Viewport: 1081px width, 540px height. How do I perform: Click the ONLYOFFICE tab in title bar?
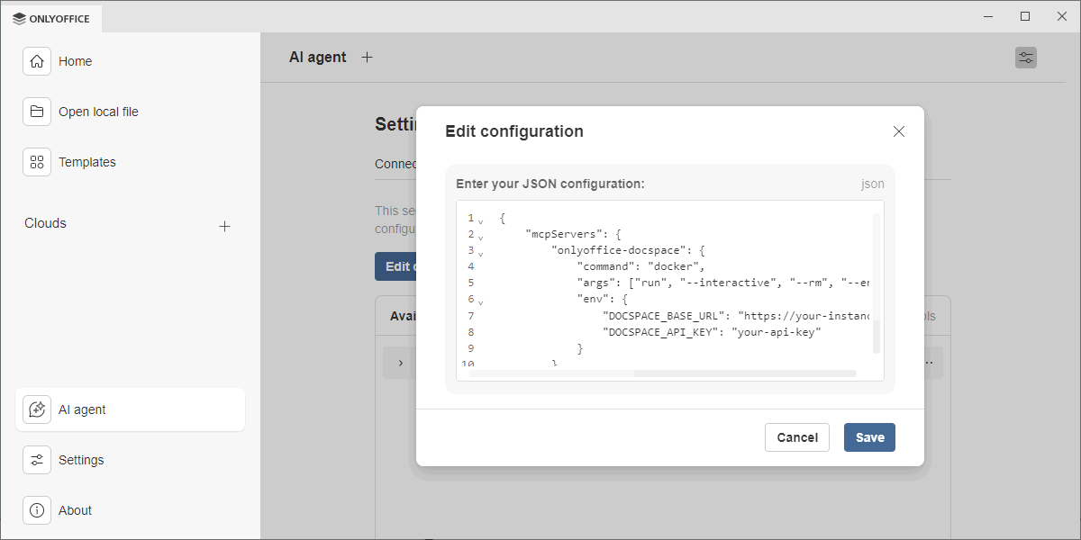51,17
